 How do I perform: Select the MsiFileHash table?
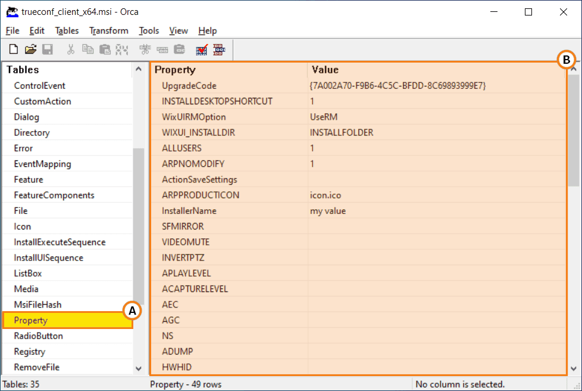pos(67,305)
